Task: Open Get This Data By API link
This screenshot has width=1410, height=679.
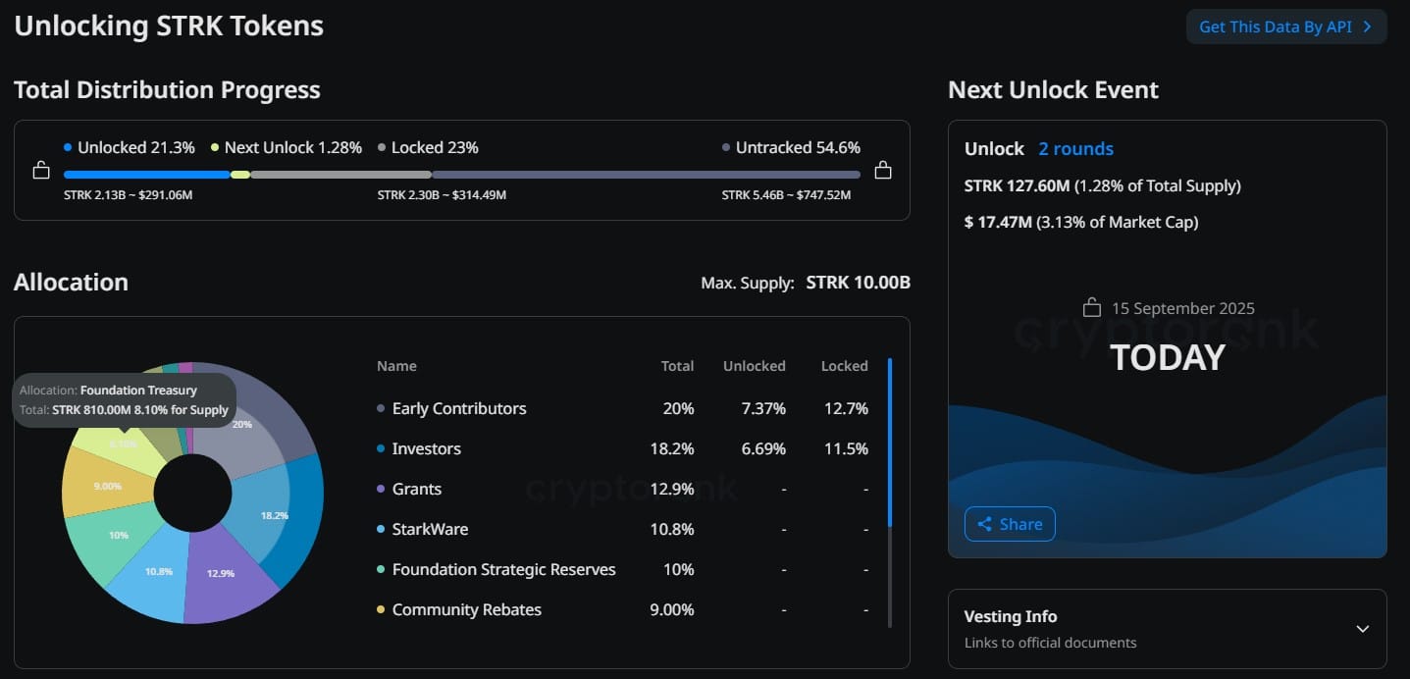Action: pyautogui.click(x=1286, y=26)
